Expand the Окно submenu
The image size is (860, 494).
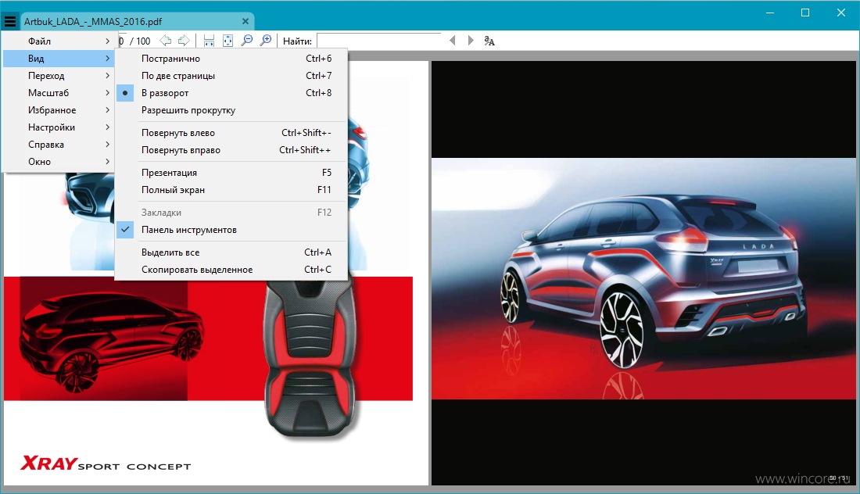(x=59, y=162)
